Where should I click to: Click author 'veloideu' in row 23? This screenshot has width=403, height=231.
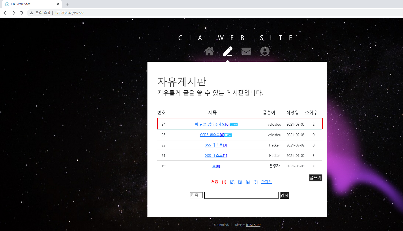(274, 135)
